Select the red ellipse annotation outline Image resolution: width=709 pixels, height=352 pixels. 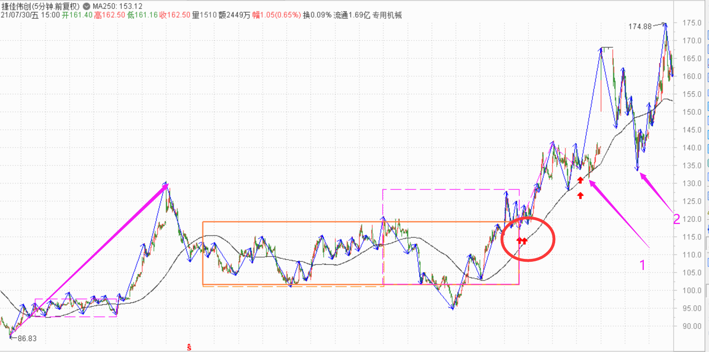554,239
